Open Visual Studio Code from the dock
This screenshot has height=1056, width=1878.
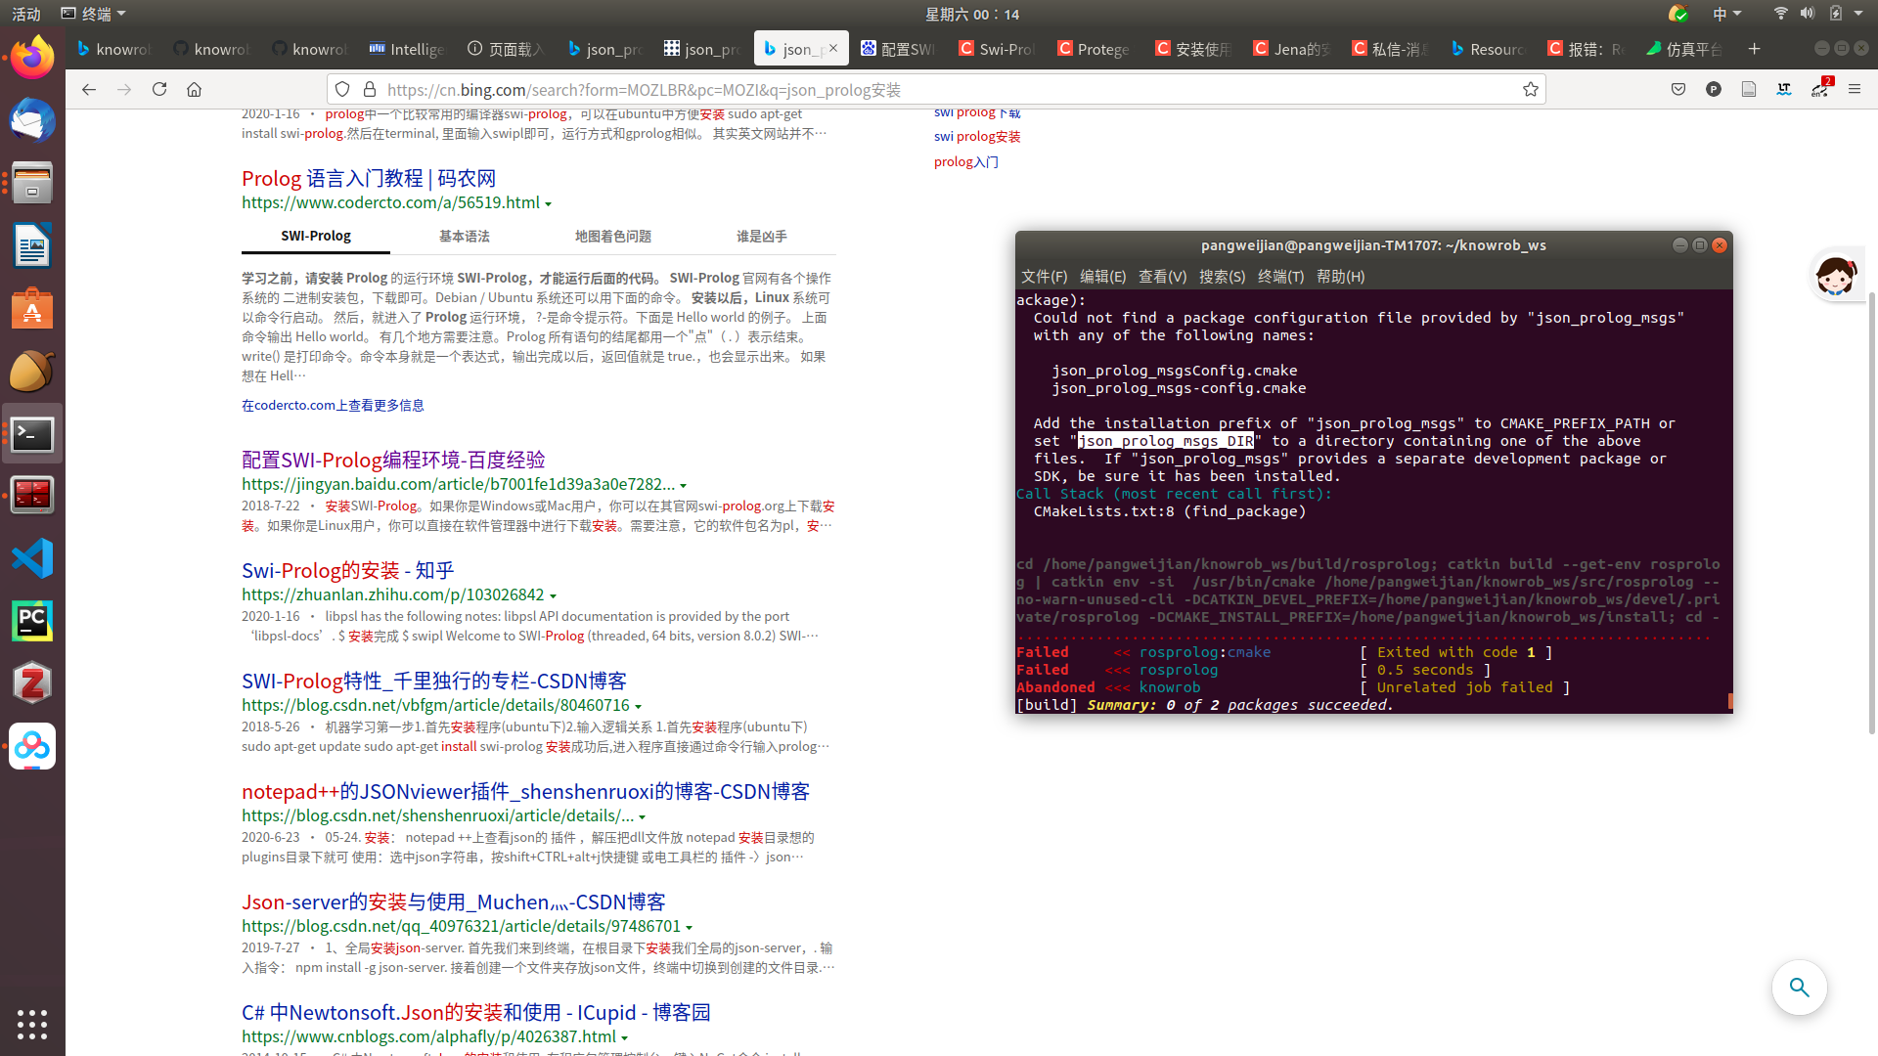(32, 557)
